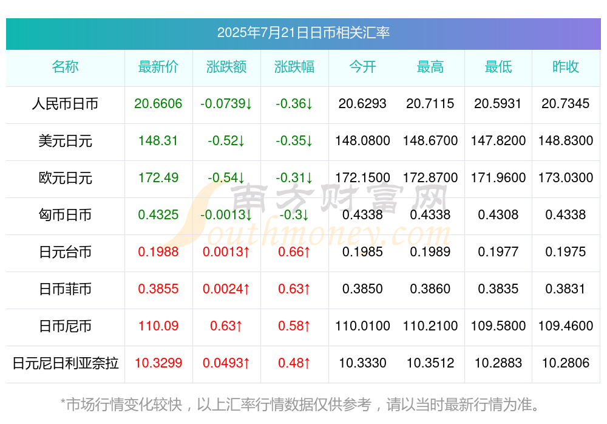
Task: Click latest price 0.3855
Action: [x=158, y=289]
